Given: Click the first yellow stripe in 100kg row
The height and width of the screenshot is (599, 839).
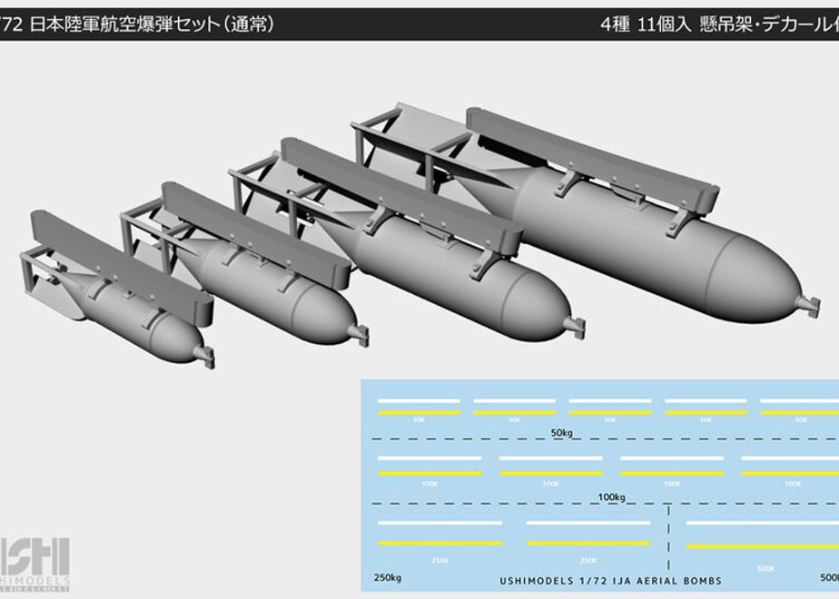Looking at the screenshot, I should (429, 474).
